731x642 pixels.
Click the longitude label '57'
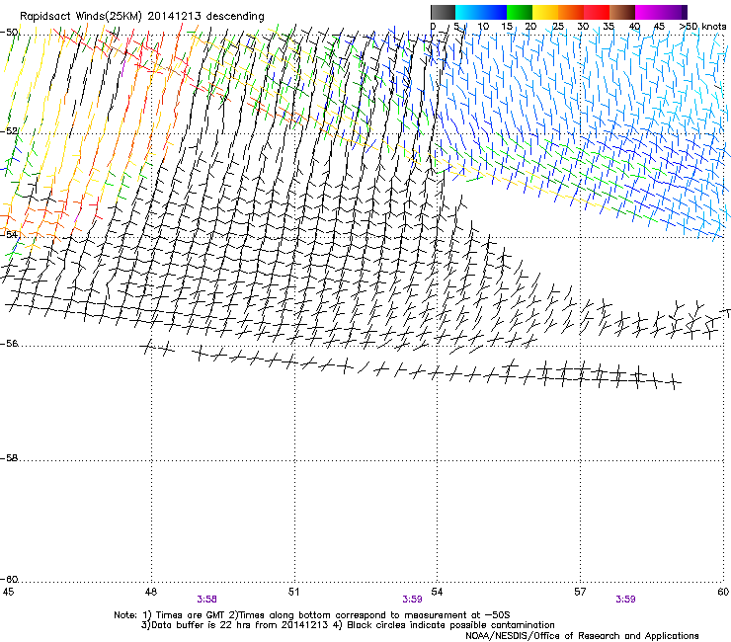580,592
